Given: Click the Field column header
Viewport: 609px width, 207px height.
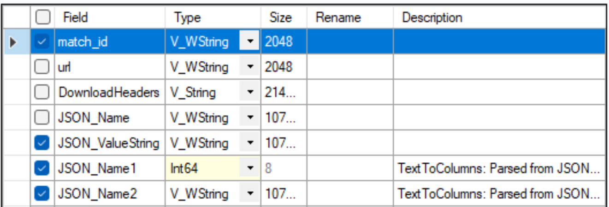Looking at the screenshot, I should [x=110, y=18].
